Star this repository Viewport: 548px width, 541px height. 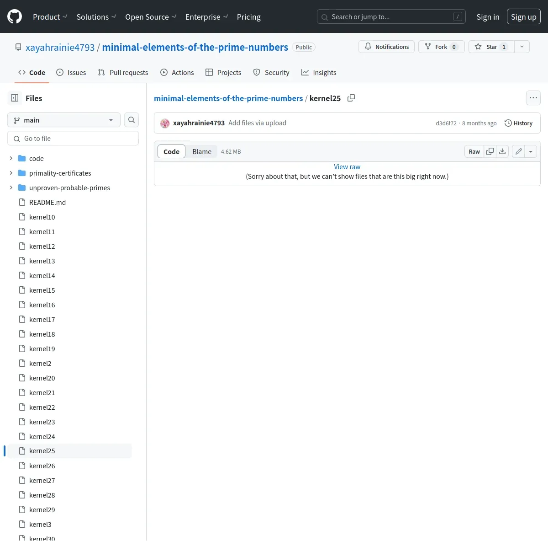(491, 47)
